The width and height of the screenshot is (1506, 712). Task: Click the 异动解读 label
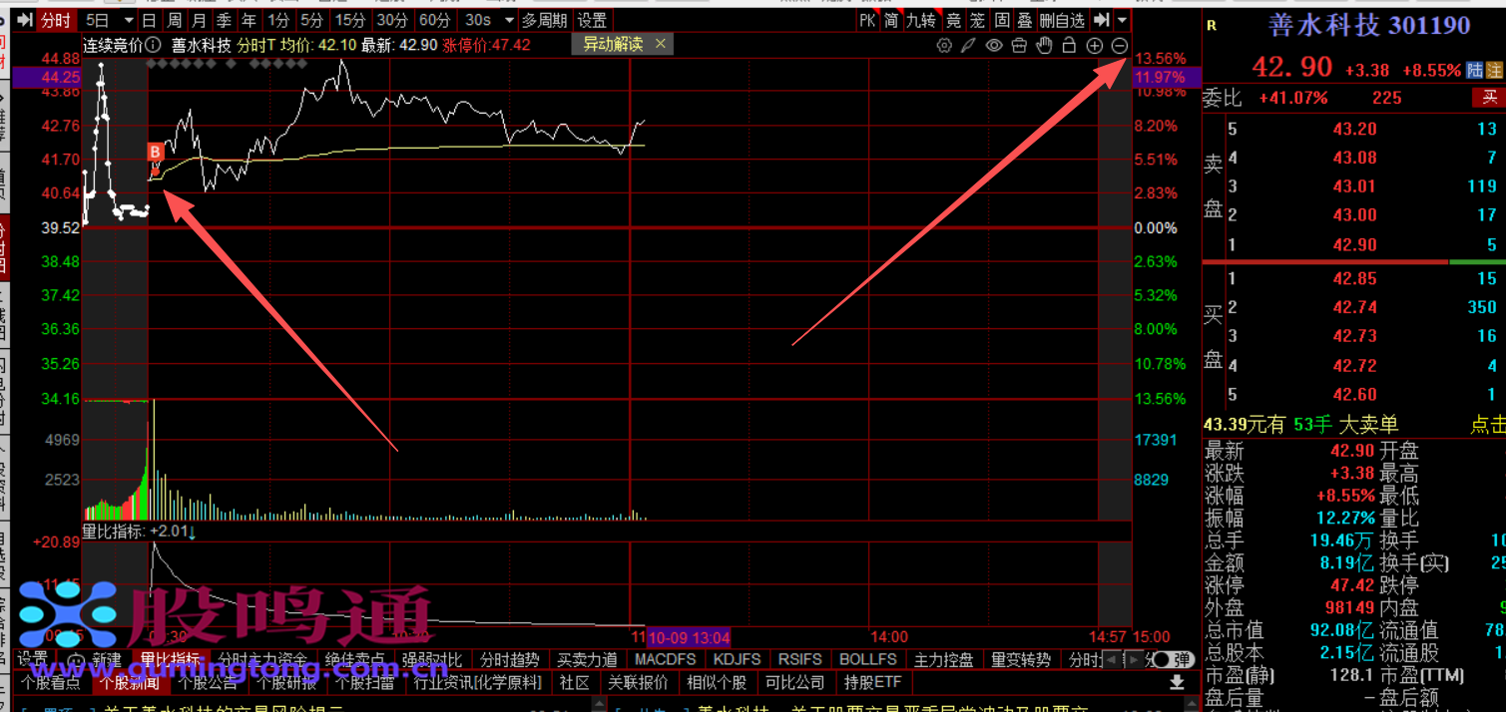tap(613, 44)
